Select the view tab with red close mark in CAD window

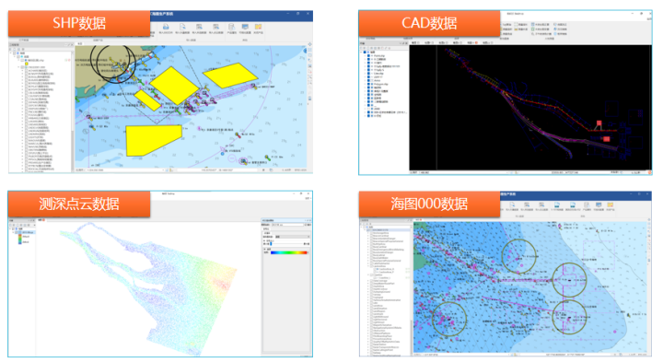[x=472, y=42]
